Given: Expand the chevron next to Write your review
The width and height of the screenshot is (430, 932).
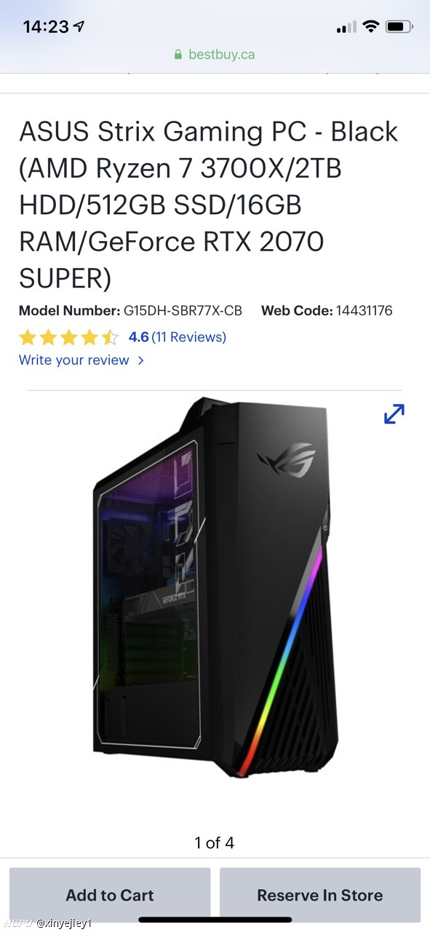Looking at the screenshot, I should (140, 360).
